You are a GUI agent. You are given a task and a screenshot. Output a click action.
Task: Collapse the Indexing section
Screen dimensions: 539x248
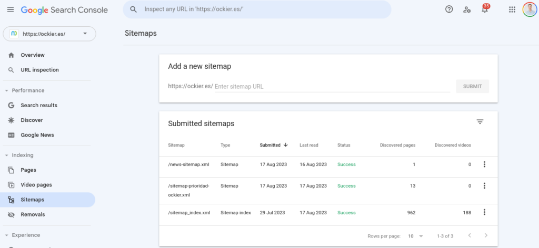[6, 156]
